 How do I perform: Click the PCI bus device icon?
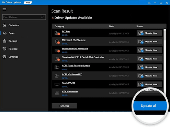tap(57, 33)
